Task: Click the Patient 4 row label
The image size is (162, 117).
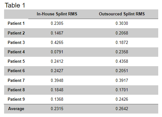Action: pyautogui.click(x=16, y=52)
